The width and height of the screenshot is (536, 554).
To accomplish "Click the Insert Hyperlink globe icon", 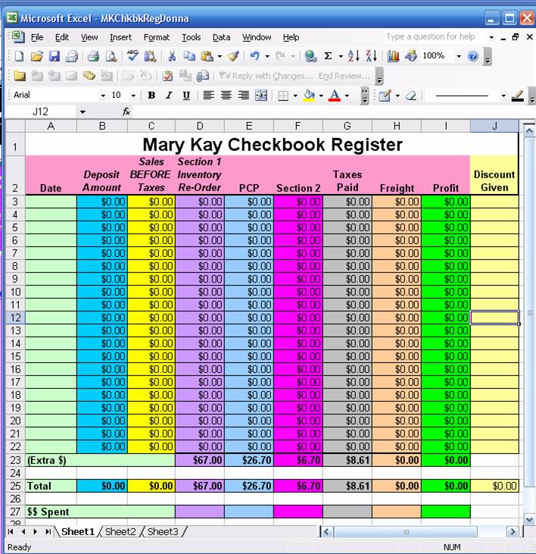I will pyautogui.click(x=310, y=56).
